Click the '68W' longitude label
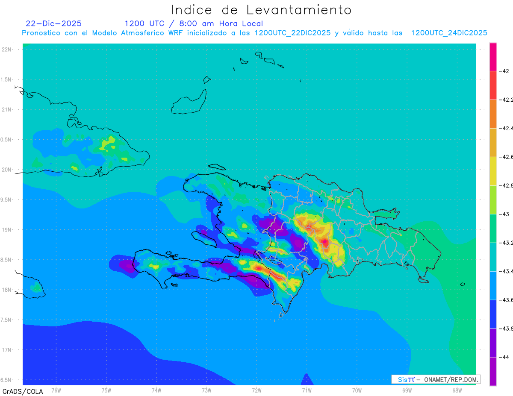The image size is (513, 396). pyautogui.click(x=457, y=390)
